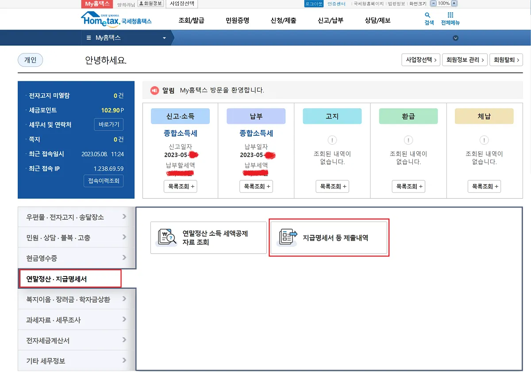
Task: Click the hamburger icon beside My홈택스
Action: (88, 38)
